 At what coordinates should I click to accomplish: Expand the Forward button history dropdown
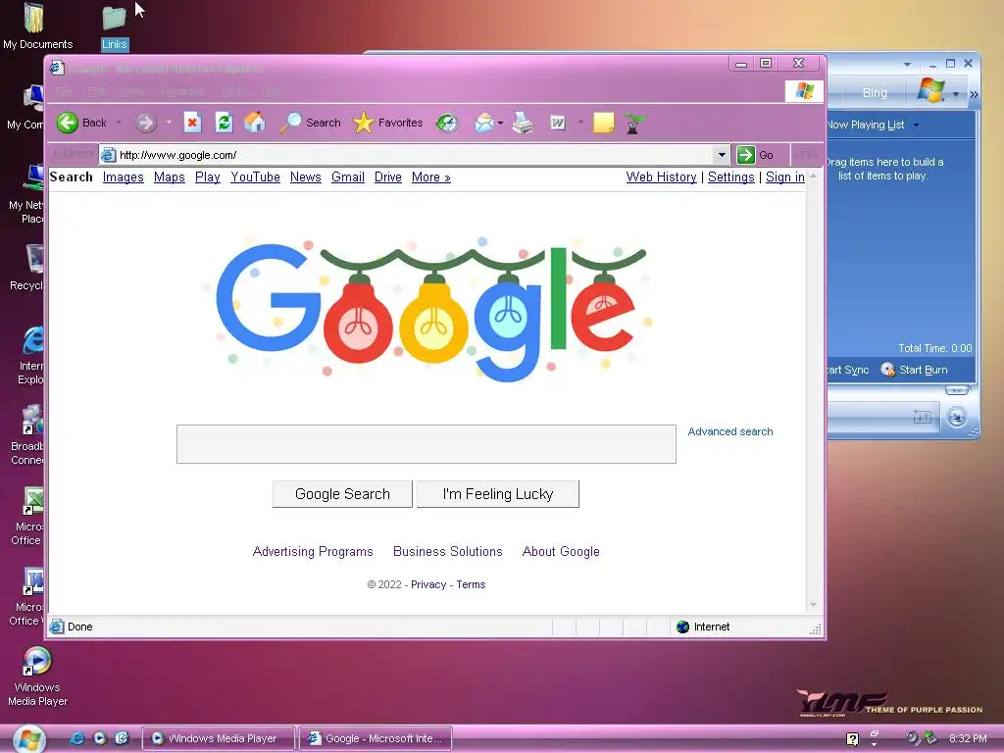click(169, 123)
